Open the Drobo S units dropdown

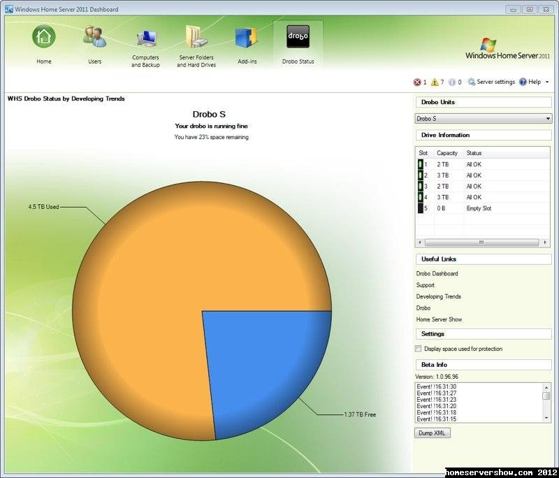point(484,119)
